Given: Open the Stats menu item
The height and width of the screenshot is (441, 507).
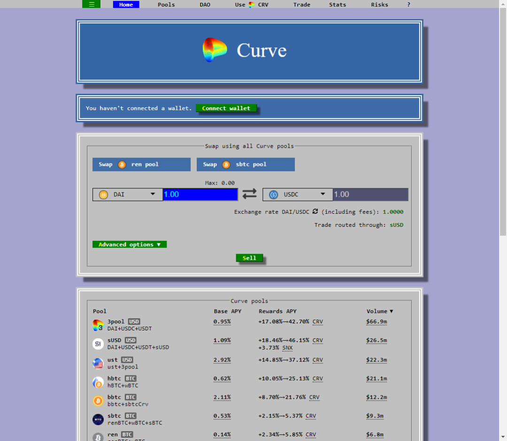Looking at the screenshot, I should (338, 5).
